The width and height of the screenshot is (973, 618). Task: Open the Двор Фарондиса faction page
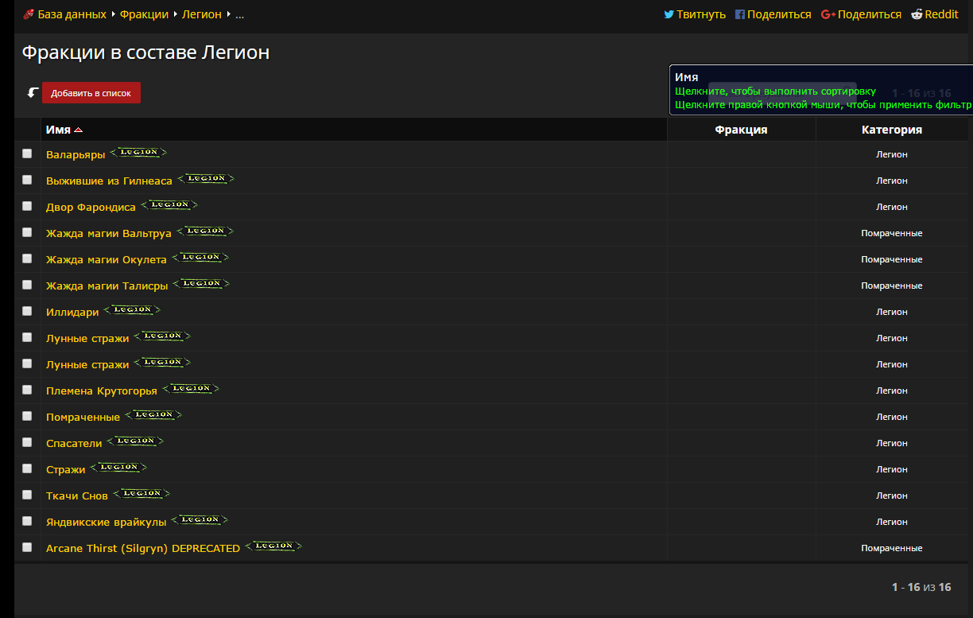[x=91, y=207]
